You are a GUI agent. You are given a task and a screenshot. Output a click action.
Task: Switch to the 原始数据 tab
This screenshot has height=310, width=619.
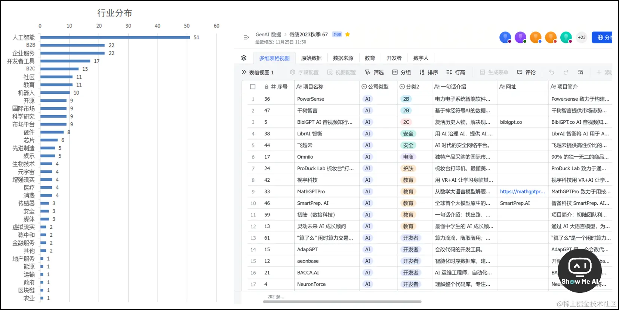(311, 58)
